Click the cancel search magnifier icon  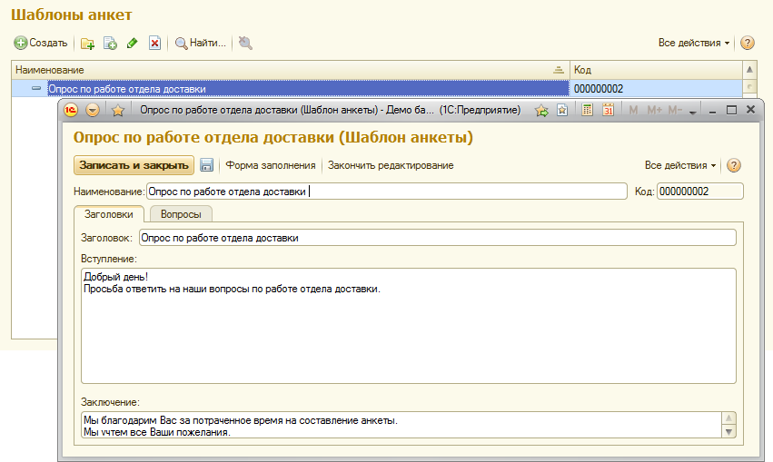coord(245,43)
